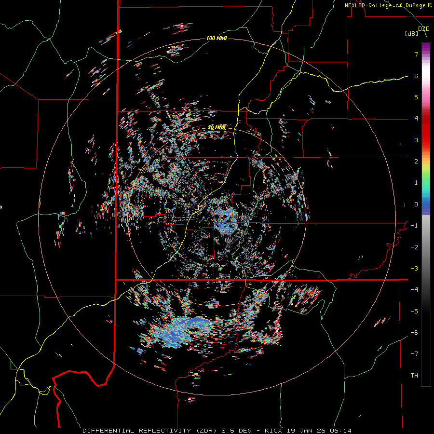Select the -3 dB scale label

coord(414,269)
